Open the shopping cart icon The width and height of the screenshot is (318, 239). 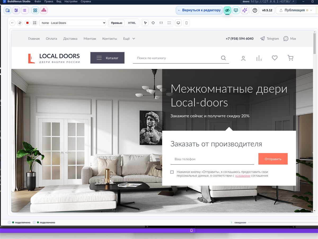tap(290, 58)
